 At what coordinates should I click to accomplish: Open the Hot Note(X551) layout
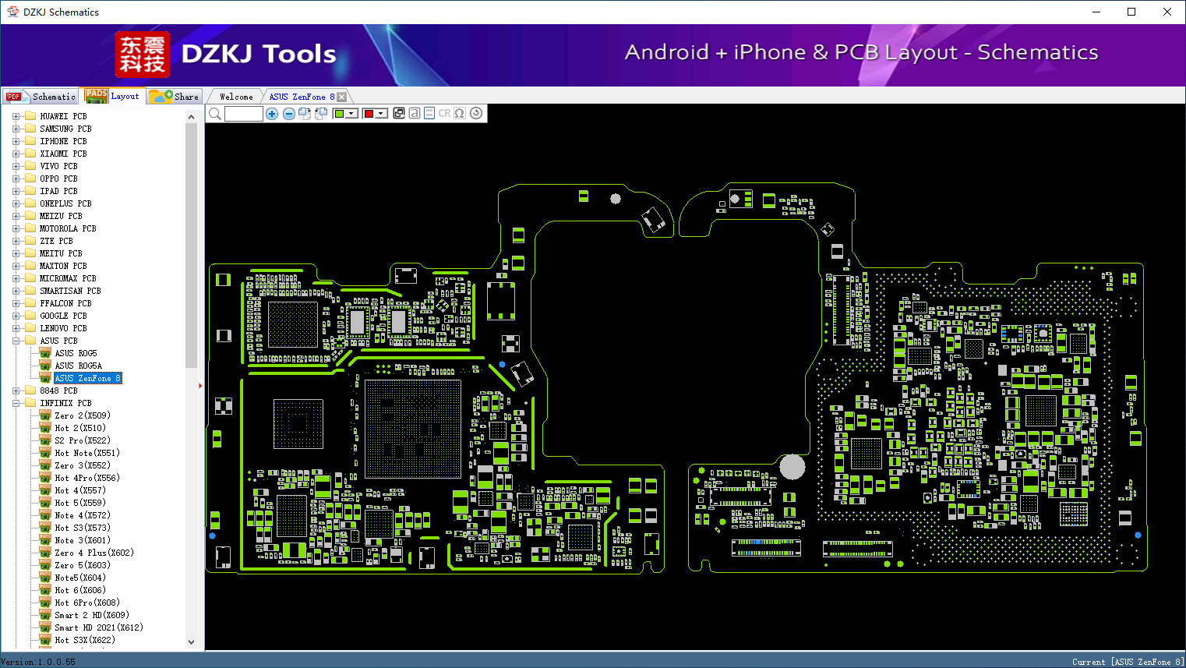[87, 453]
